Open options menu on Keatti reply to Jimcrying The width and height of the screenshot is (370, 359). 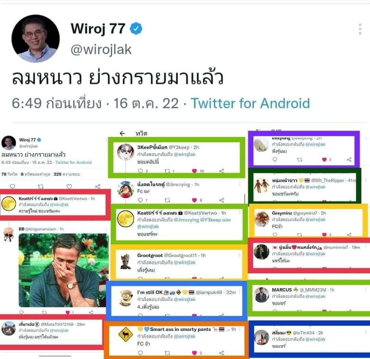click(x=240, y=213)
